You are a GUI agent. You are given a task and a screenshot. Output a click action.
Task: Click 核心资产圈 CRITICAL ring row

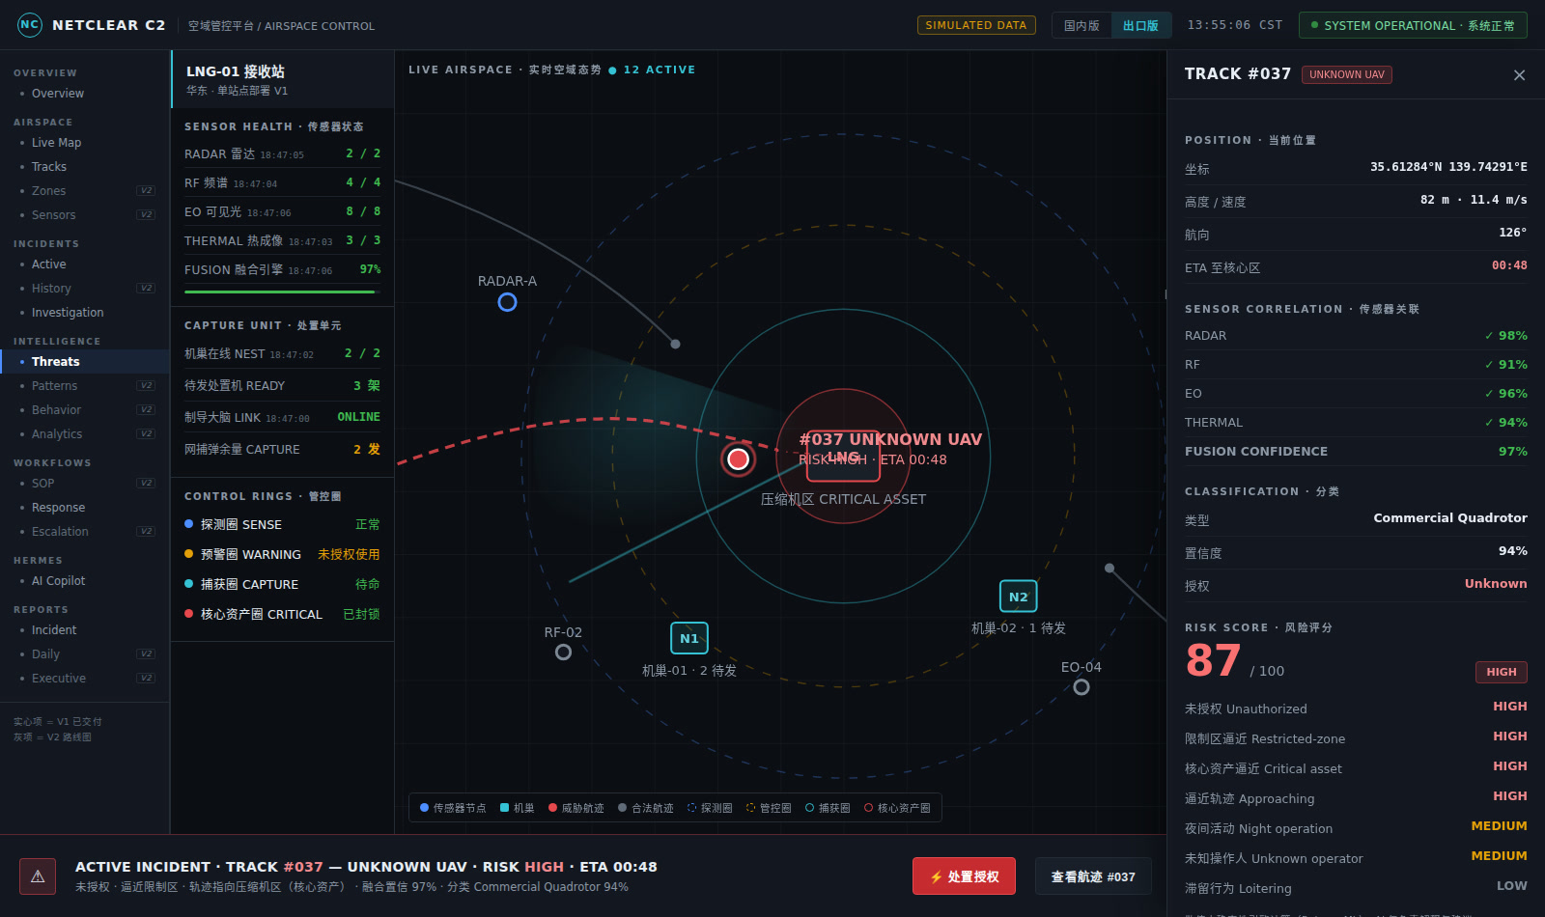pos(282,614)
